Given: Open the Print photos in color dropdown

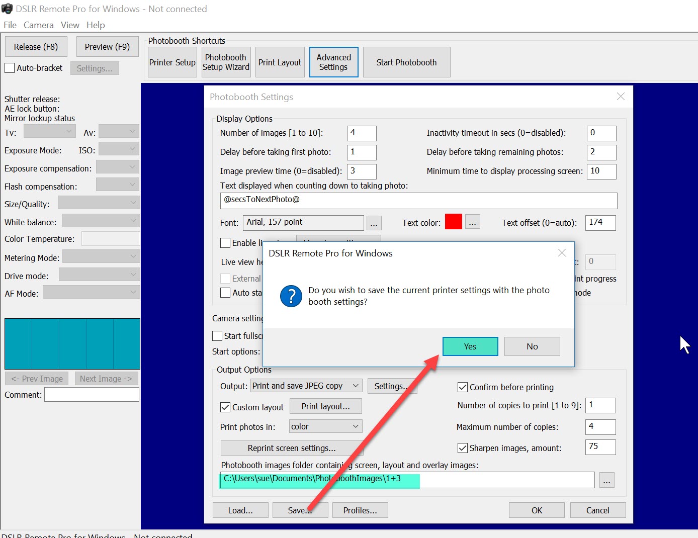Looking at the screenshot, I should (x=325, y=426).
